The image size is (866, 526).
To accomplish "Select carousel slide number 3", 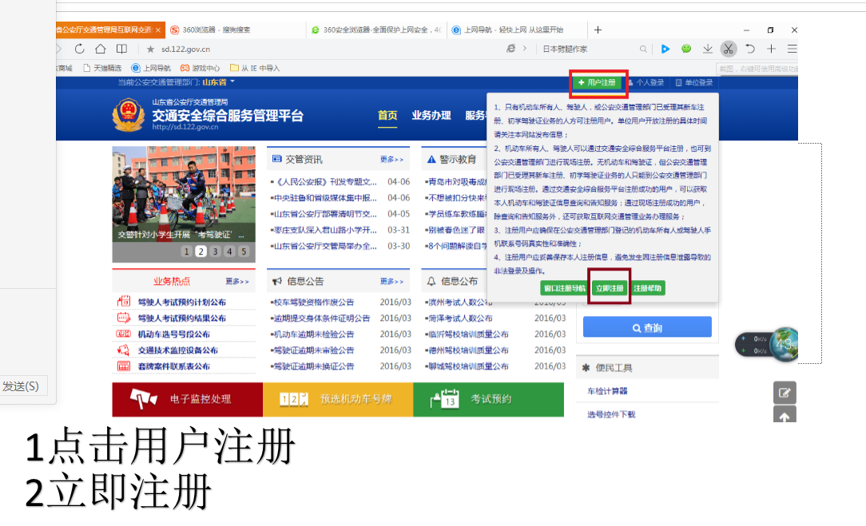I will 215,251.
